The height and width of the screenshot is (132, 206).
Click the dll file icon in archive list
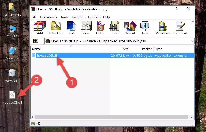(34, 55)
